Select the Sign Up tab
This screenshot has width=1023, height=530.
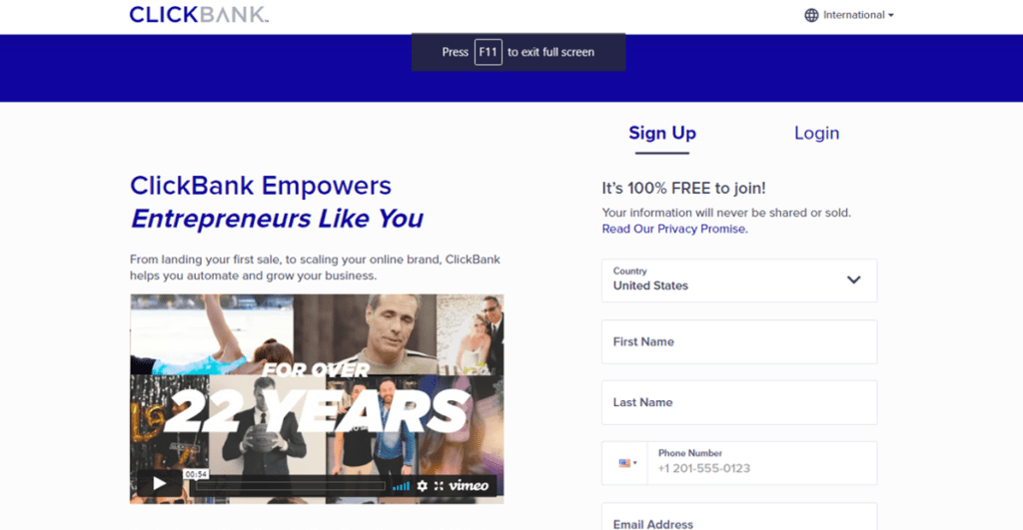click(662, 133)
